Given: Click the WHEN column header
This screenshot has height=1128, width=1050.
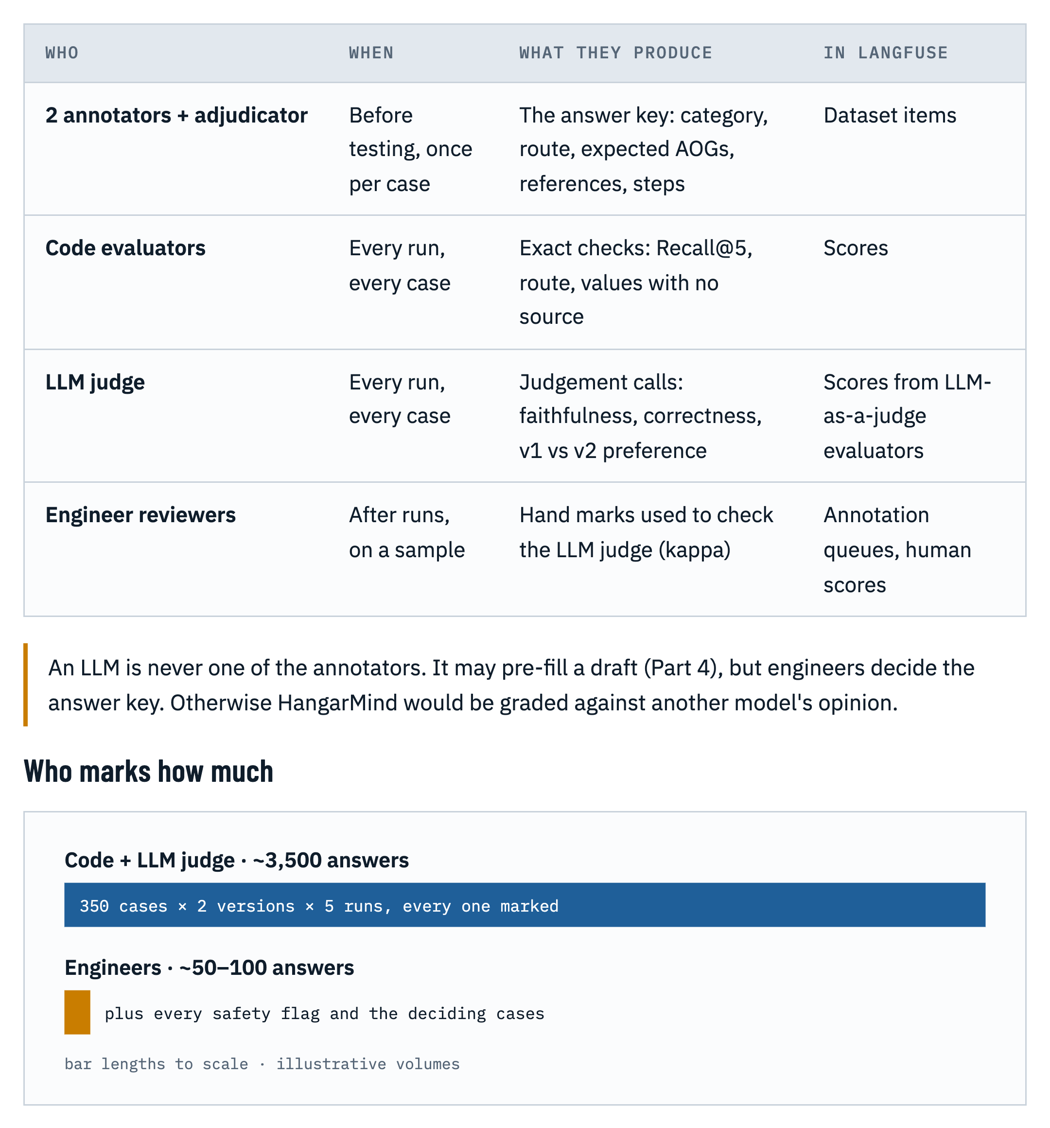Looking at the screenshot, I should (x=371, y=53).
